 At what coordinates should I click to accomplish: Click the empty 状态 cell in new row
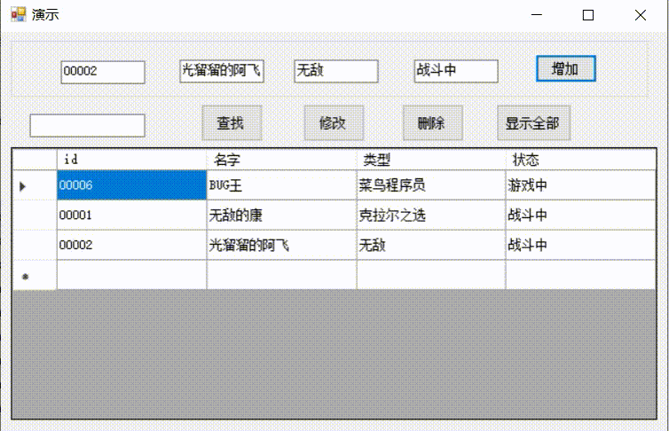coord(580,275)
